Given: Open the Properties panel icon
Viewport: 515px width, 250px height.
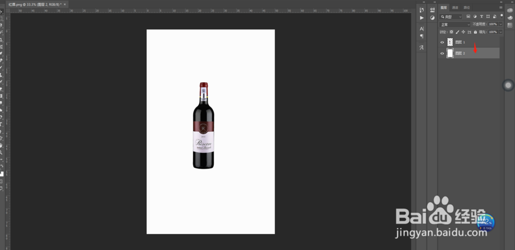Looking at the screenshot, I should point(433,10).
